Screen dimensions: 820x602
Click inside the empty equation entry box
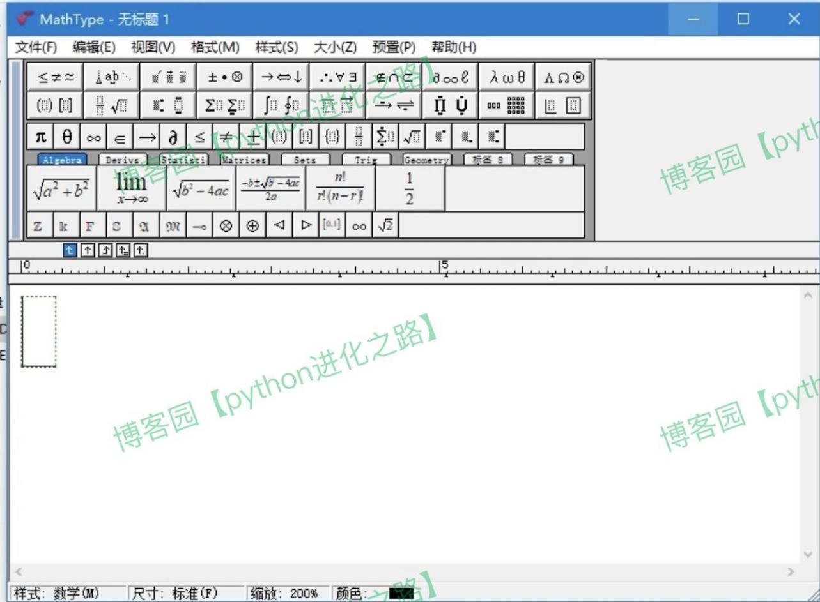coord(38,332)
